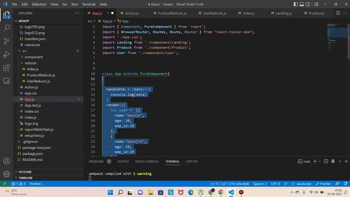Open the Source Control view
This screenshot has height=197, width=350.
pos(7,41)
